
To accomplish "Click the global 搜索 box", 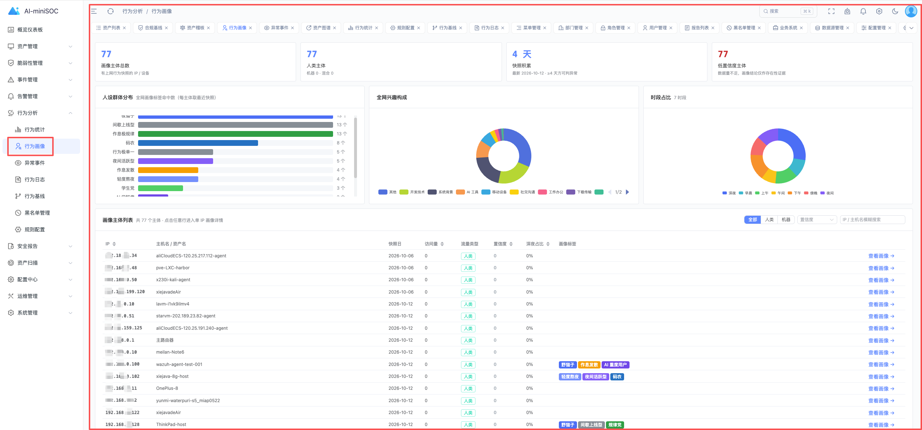I will [788, 11].
